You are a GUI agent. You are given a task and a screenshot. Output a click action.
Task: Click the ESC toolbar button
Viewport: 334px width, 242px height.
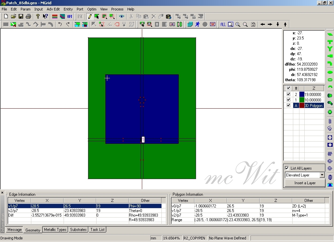80,16
